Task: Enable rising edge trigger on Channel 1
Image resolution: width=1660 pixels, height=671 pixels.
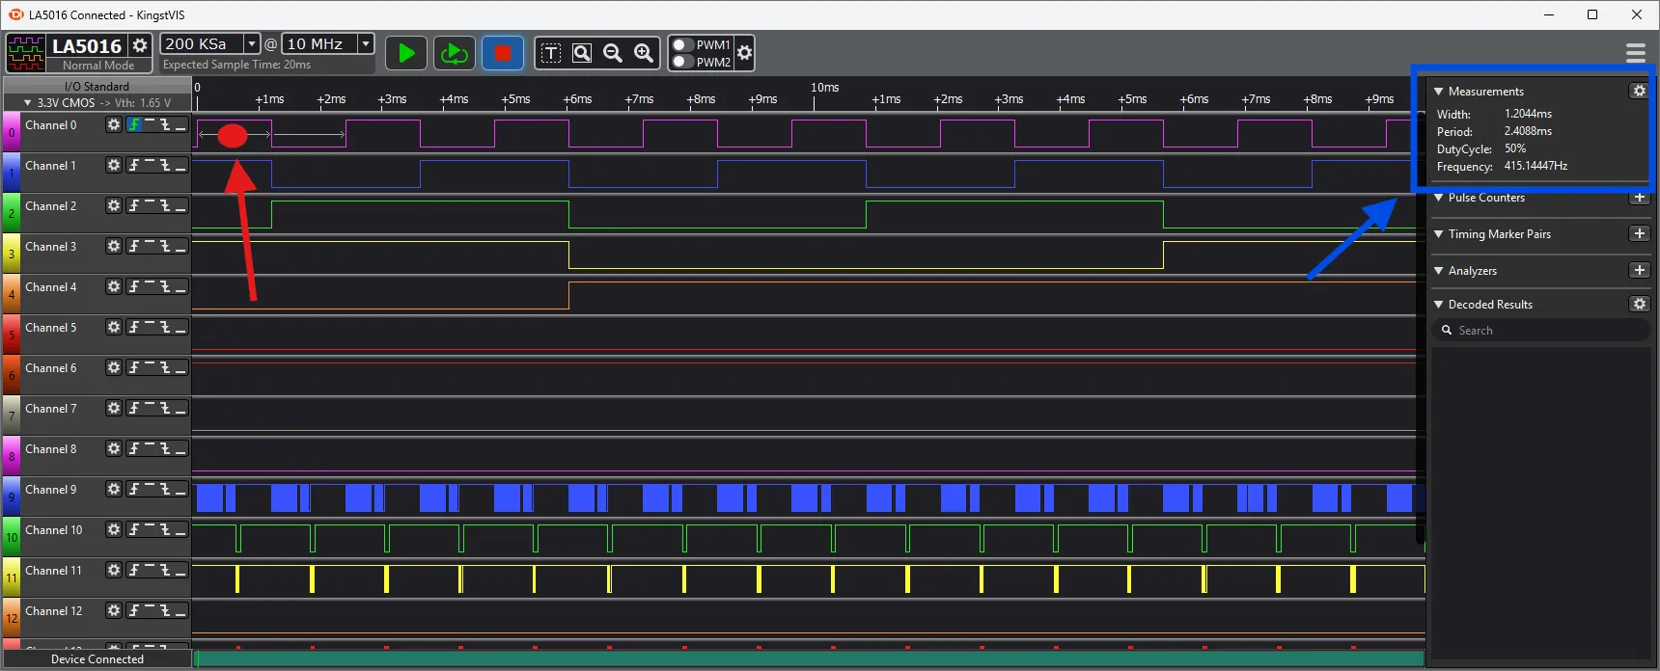Action: pos(134,166)
